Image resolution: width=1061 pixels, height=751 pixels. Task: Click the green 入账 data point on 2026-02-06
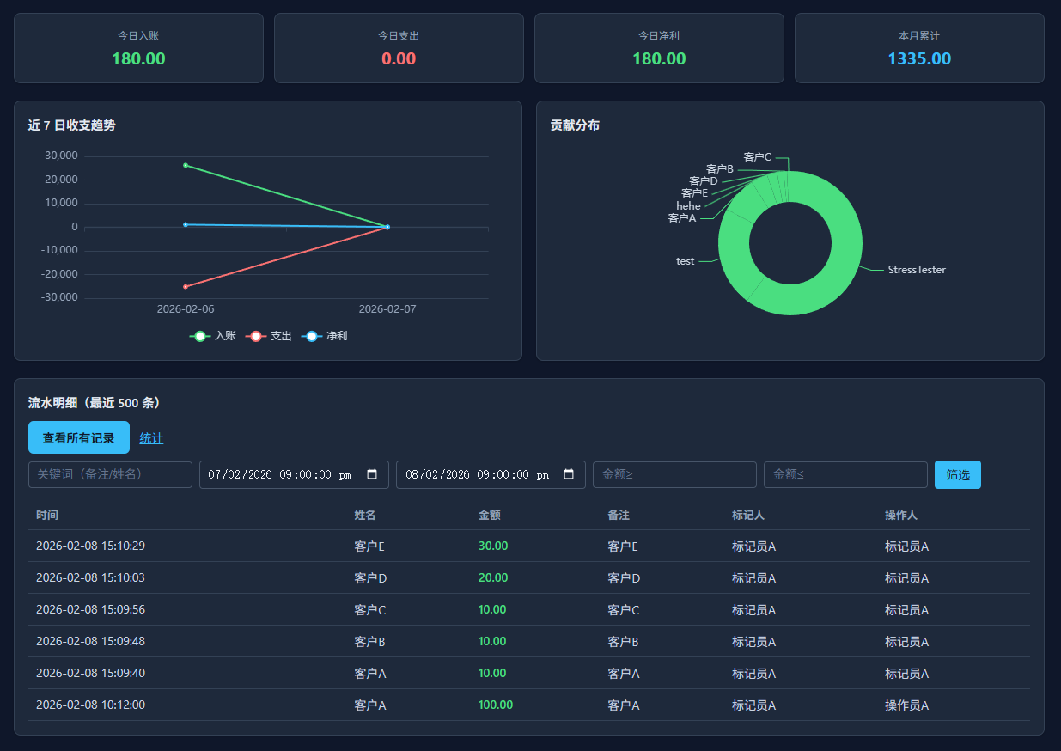186,165
